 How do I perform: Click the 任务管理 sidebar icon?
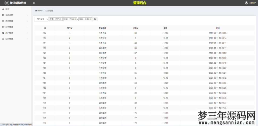point(3,39)
